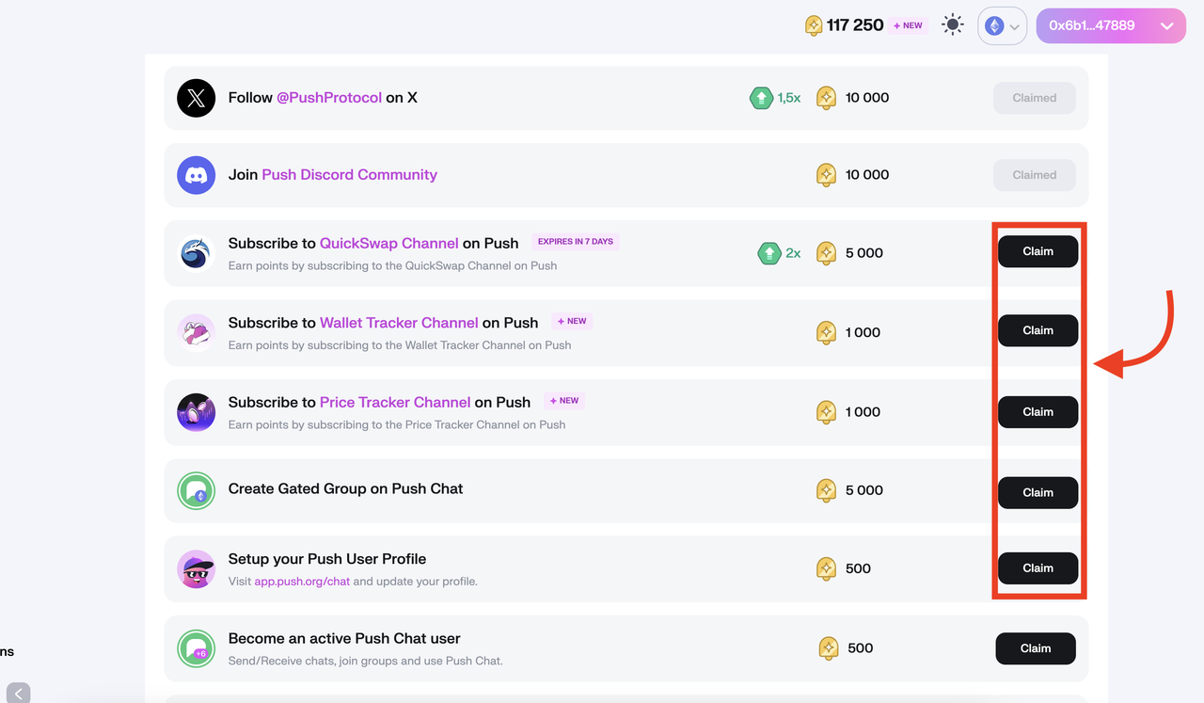This screenshot has width=1204, height=703.
Task: Claim the active Push Chat user reward
Action: click(x=1036, y=648)
